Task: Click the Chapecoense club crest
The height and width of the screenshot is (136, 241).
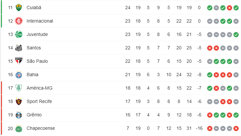Action: coord(19,128)
